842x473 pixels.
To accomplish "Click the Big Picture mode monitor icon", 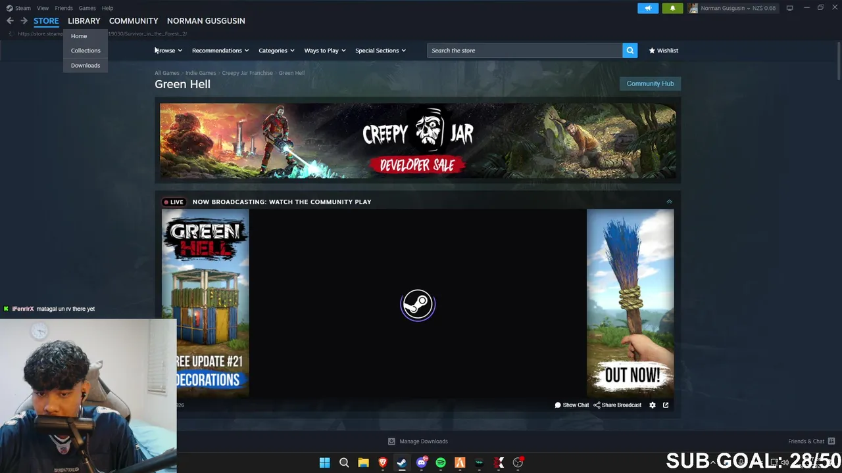I will (x=789, y=8).
